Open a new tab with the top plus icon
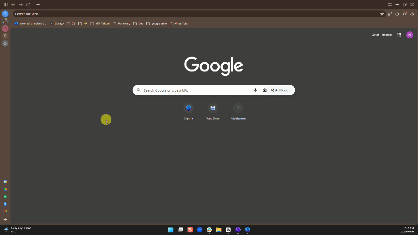Viewport: 418px width, 235px height. [x=38, y=5]
